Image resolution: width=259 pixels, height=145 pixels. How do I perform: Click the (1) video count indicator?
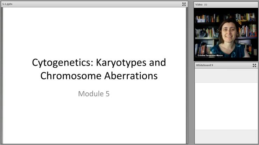(206, 5)
